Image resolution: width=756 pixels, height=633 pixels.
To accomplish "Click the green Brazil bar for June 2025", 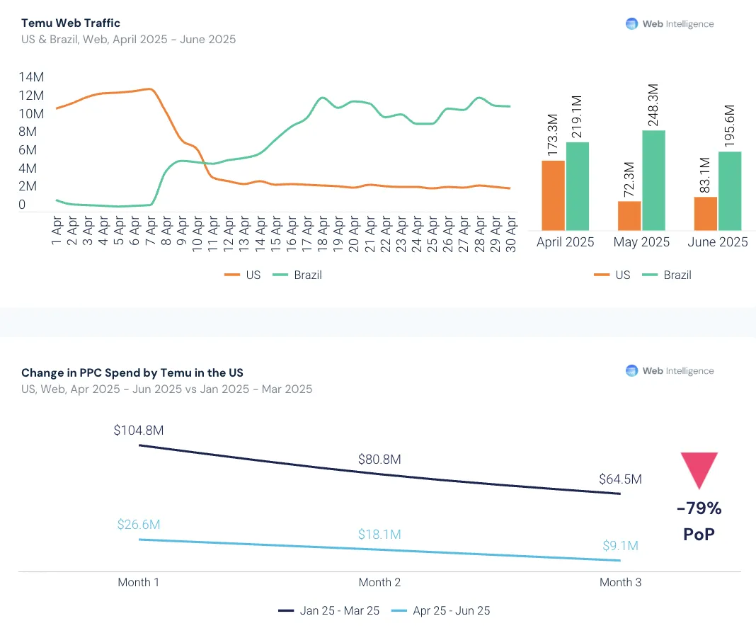I will (x=730, y=191).
